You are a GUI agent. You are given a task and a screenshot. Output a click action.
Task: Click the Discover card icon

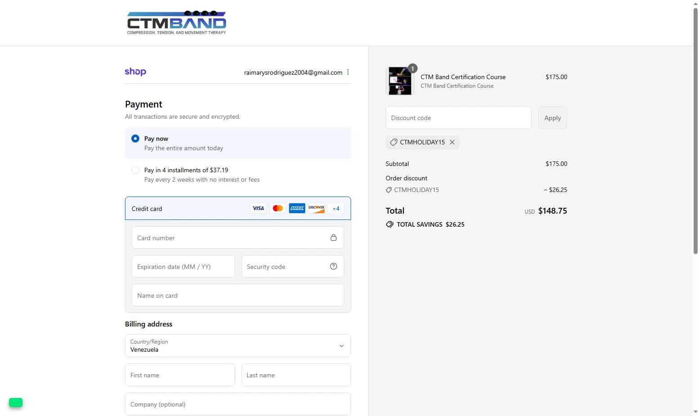click(x=316, y=208)
